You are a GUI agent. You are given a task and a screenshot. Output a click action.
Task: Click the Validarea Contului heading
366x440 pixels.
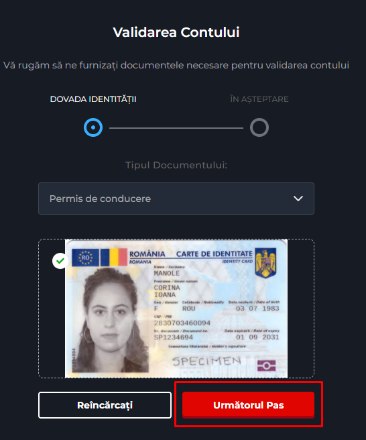176,32
